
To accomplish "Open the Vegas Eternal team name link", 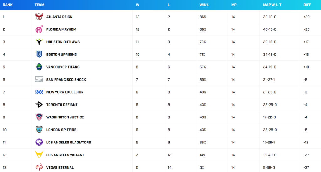I will 60,168.
